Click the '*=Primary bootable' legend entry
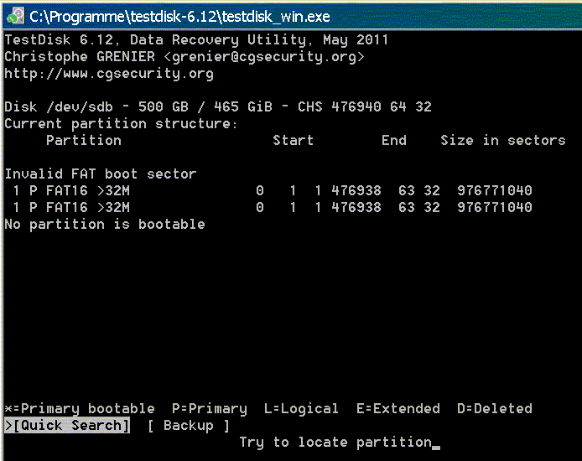This screenshot has height=461, width=582. pos(80,409)
